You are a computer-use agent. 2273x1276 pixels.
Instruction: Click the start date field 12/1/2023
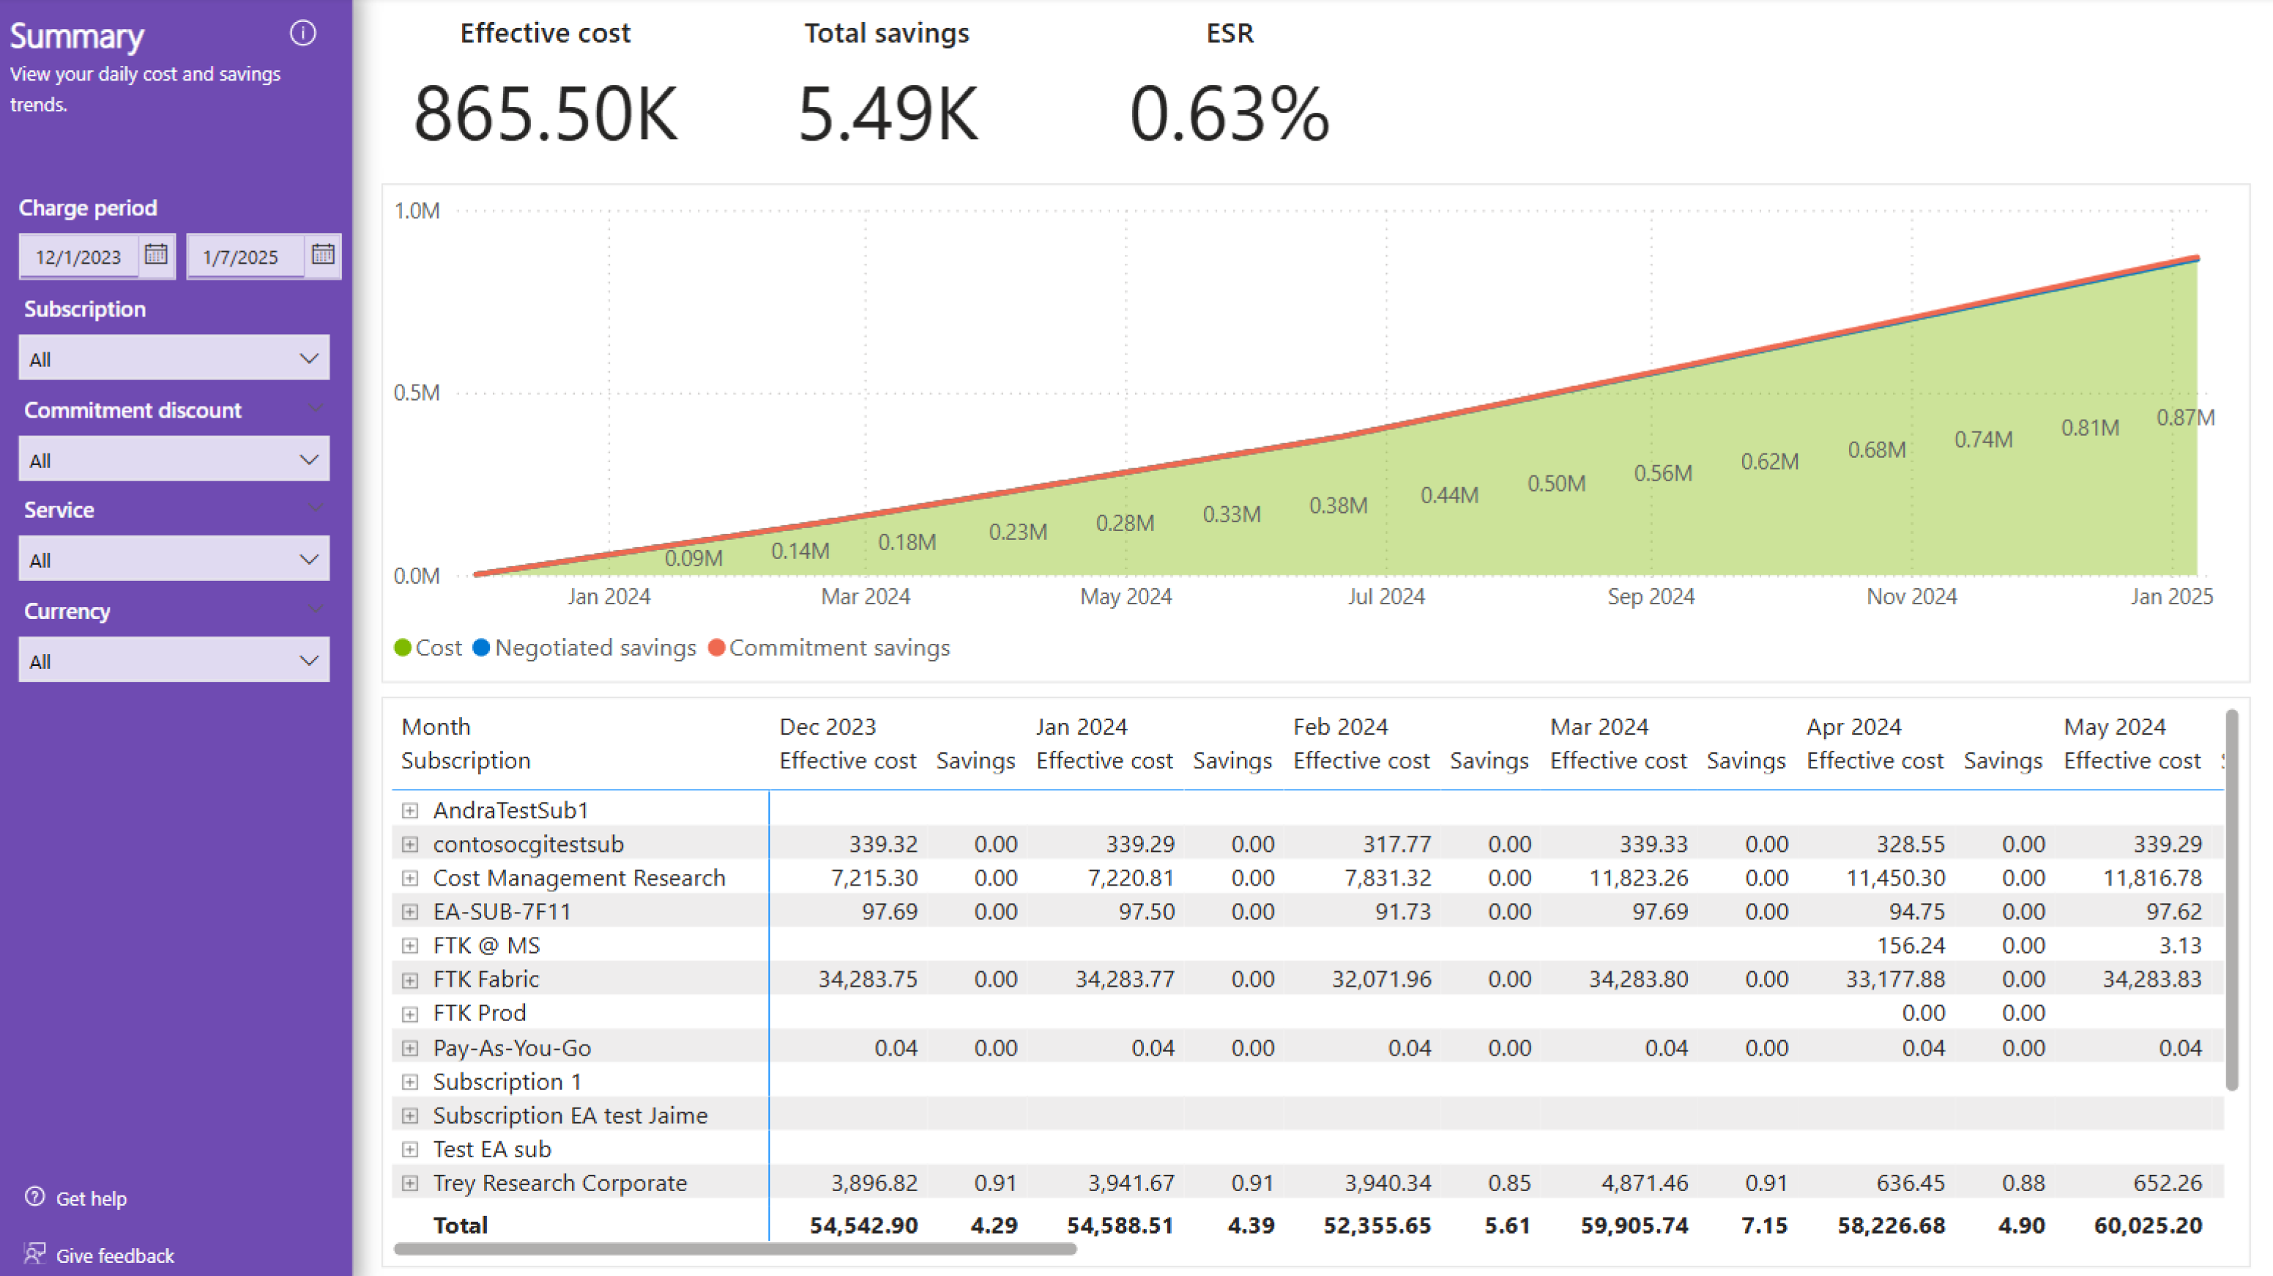point(78,257)
